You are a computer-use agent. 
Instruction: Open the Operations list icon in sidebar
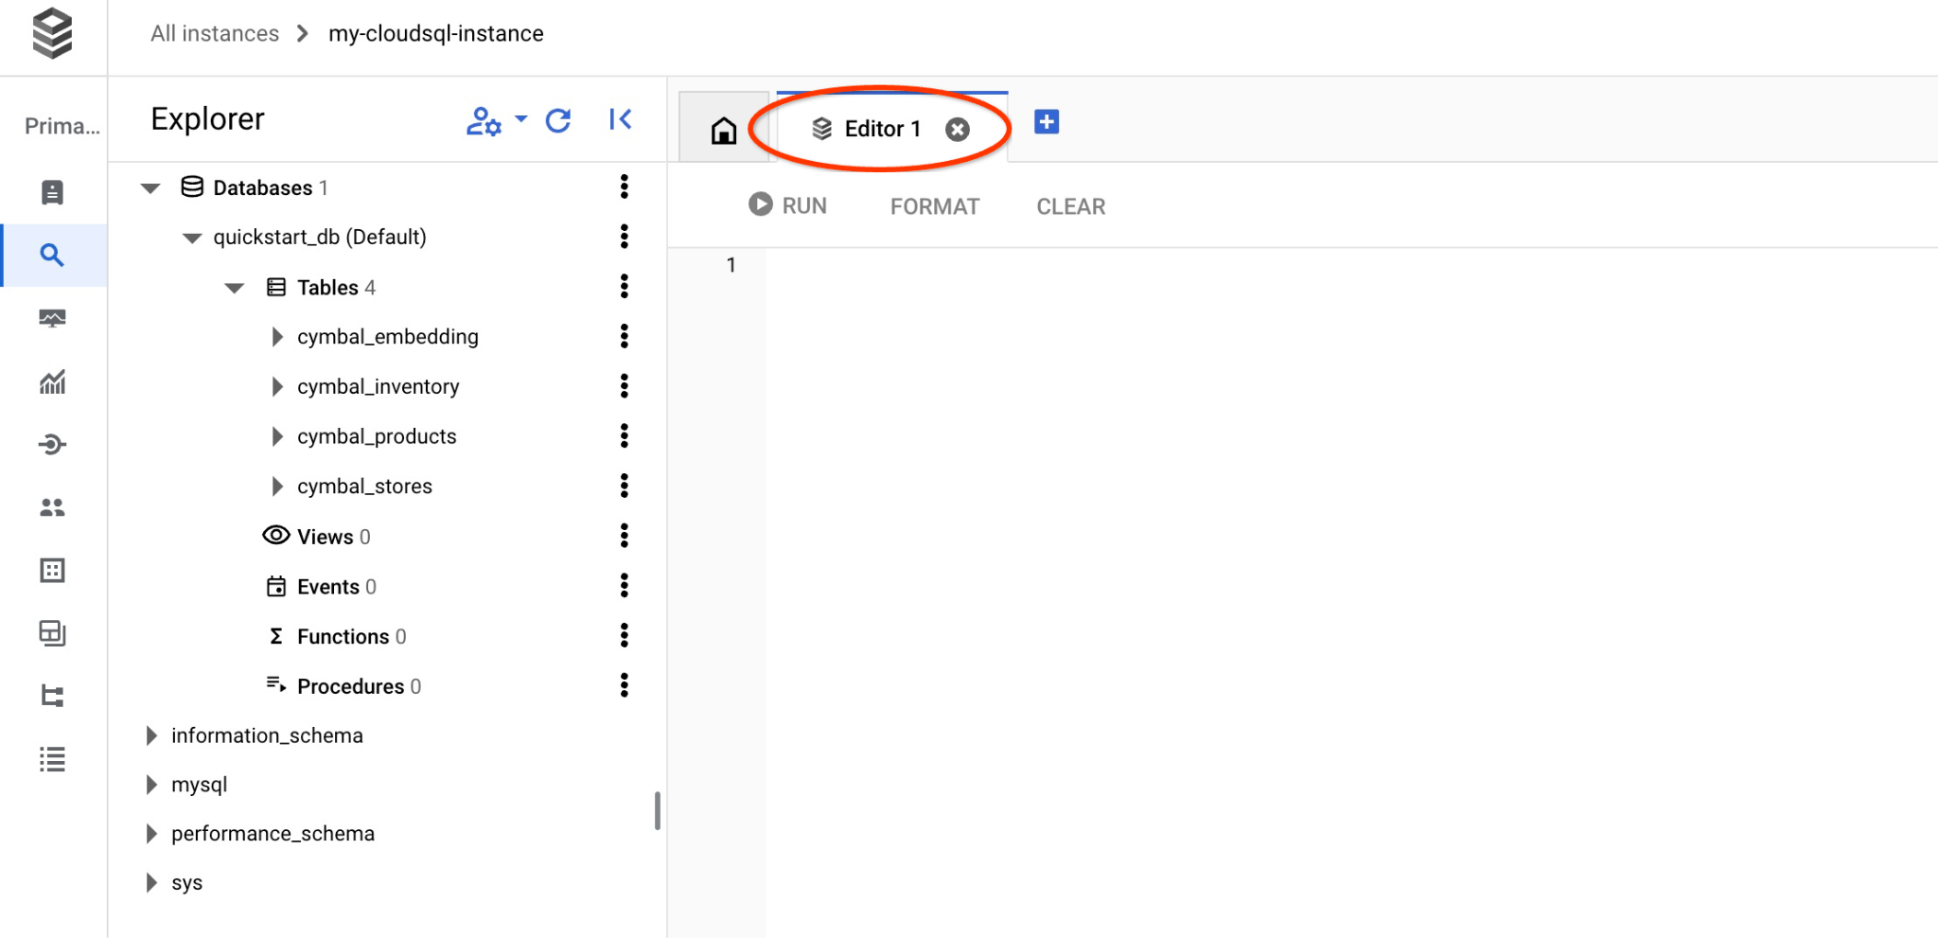click(x=53, y=759)
